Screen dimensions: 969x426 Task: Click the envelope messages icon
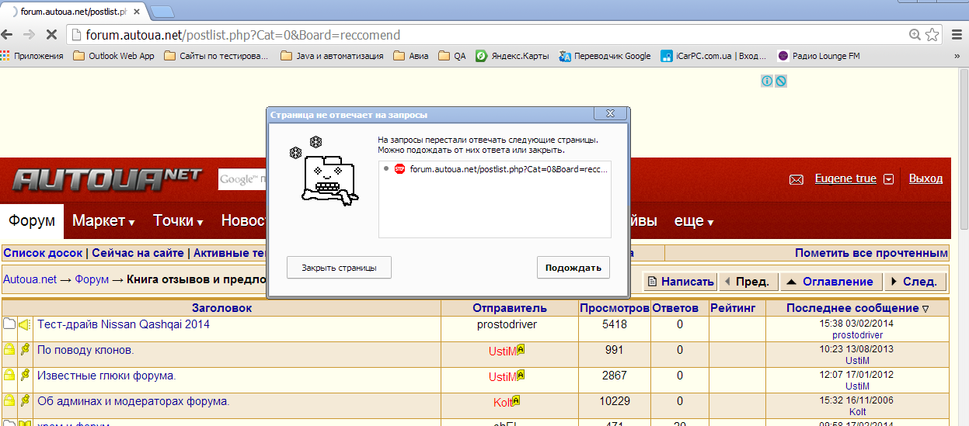coord(796,179)
